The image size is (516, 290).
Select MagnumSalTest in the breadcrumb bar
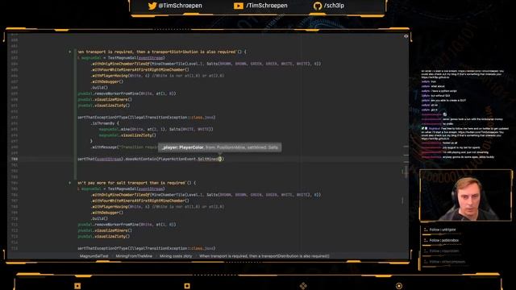tap(94, 256)
